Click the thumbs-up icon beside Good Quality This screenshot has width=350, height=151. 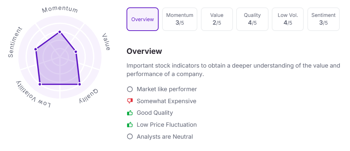[130, 113]
